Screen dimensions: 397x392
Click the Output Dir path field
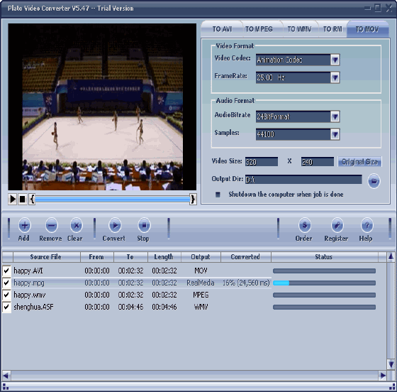point(303,180)
